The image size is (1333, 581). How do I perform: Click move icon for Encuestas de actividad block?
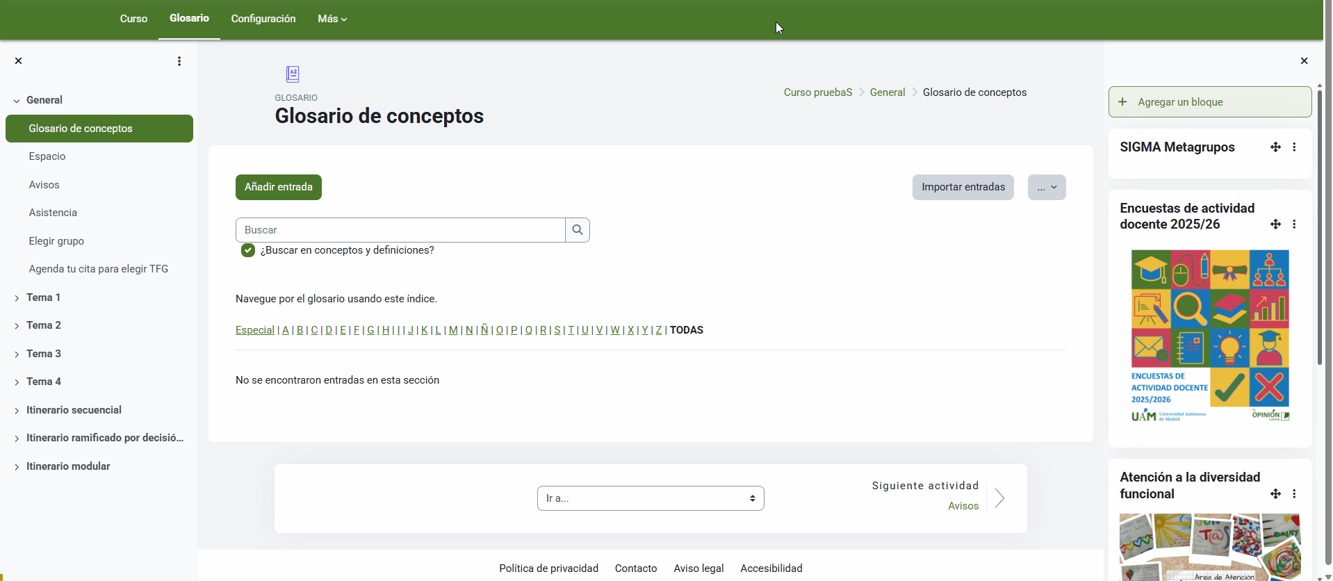[1275, 224]
